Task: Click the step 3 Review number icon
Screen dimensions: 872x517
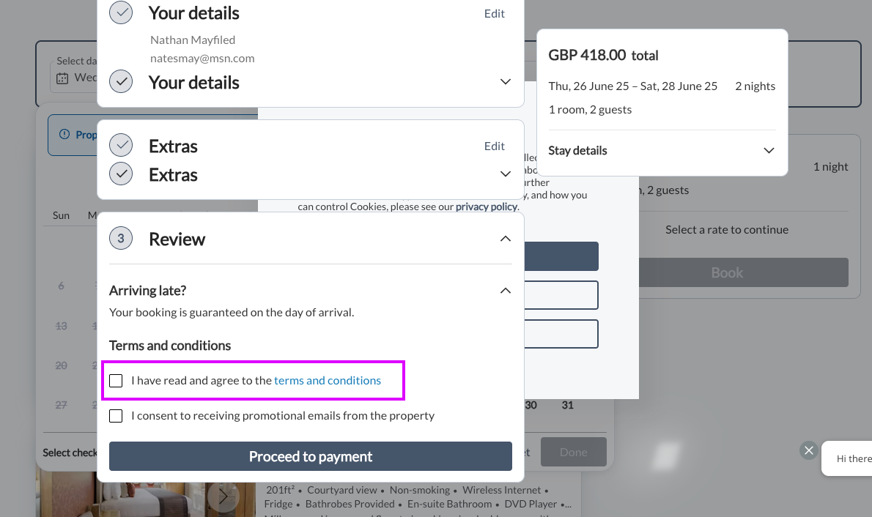Action: pyautogui.click(x=121, y=239)
